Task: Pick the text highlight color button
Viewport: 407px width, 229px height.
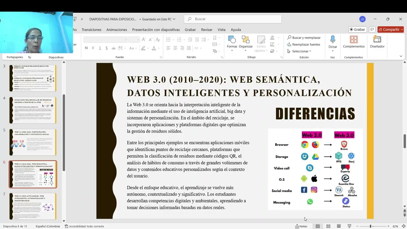Action: 143,48
